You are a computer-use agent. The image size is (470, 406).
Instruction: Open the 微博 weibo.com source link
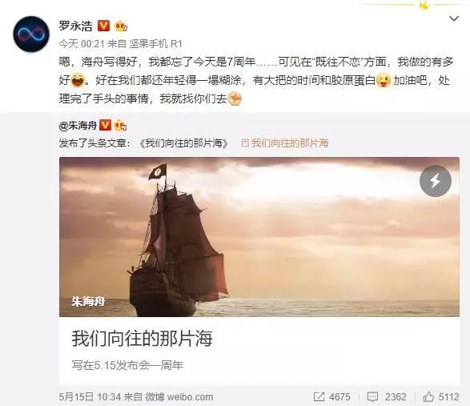coord(179,397)
